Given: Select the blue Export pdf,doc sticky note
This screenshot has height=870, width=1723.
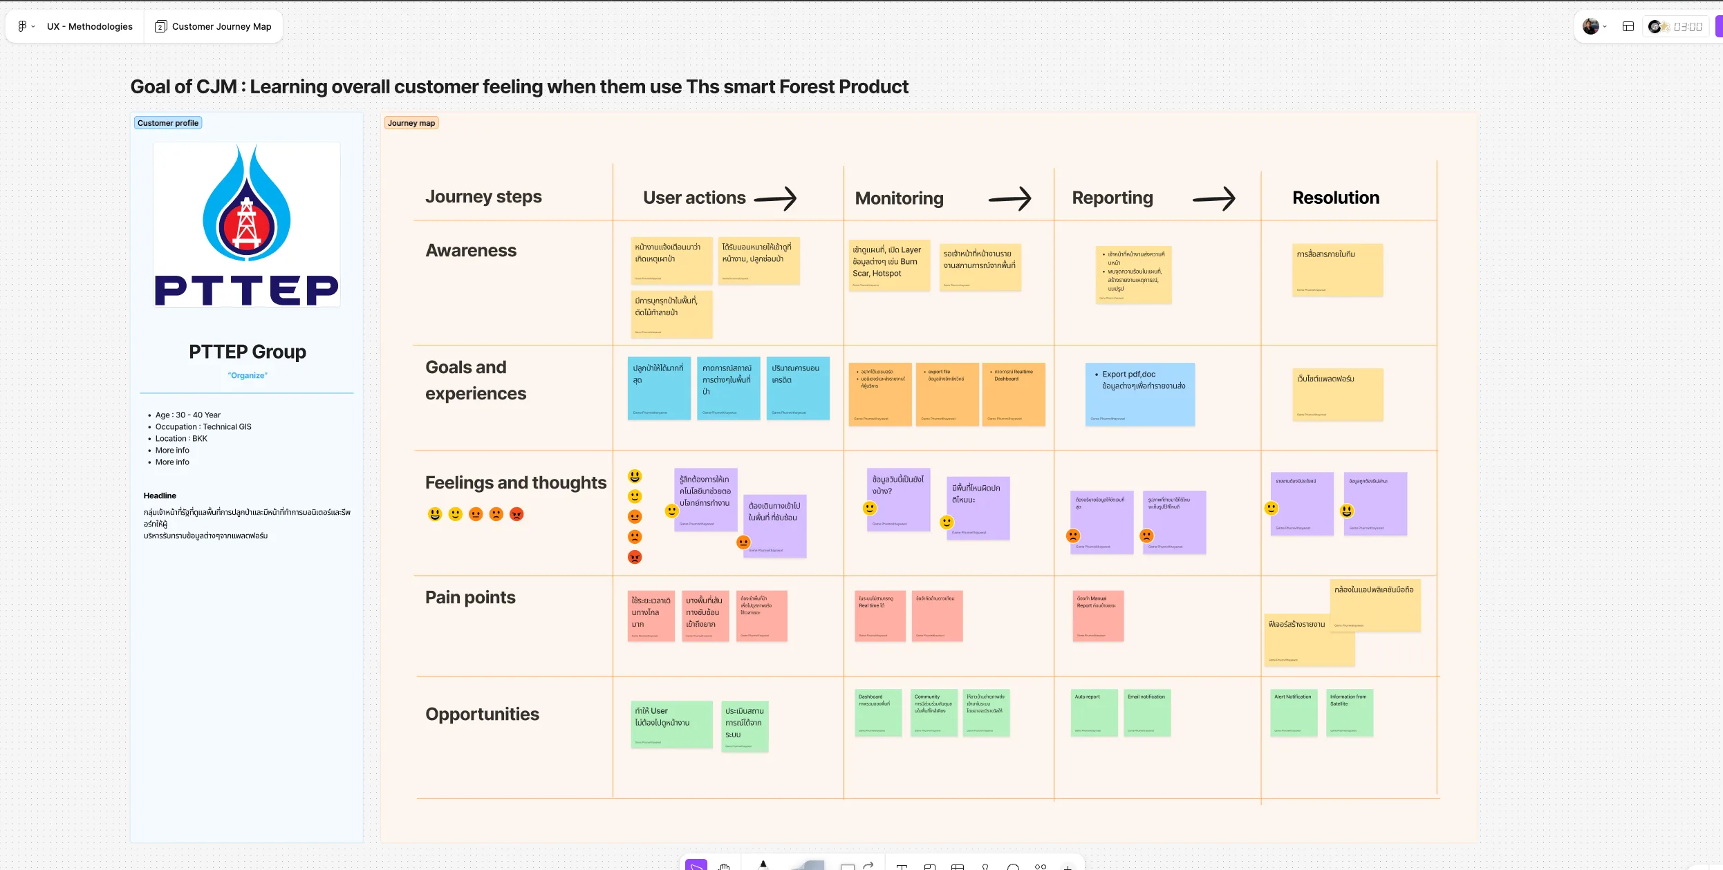Looking at the screenshot, I should tap(1140, 394).
